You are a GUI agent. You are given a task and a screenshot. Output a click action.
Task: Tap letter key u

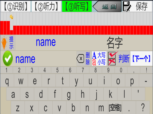point(90,80)
